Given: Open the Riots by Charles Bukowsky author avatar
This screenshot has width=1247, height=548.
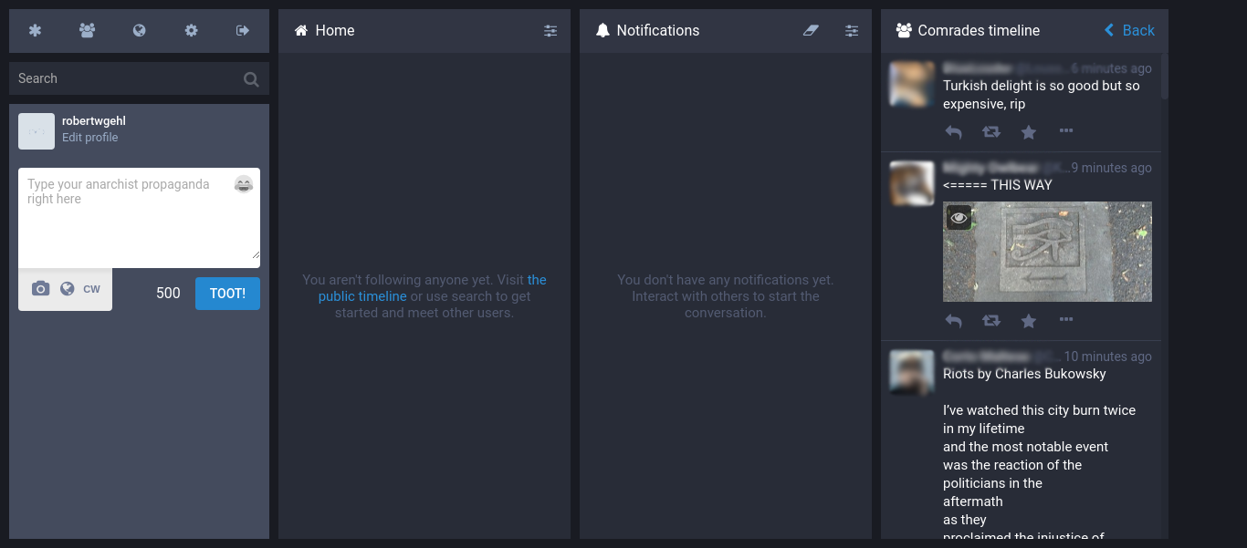Looking at the screenshot, I should click(912, 372).
